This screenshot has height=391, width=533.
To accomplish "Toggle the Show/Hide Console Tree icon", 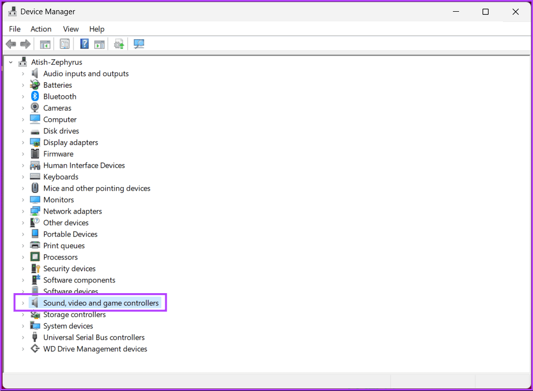I will point(45,44).
